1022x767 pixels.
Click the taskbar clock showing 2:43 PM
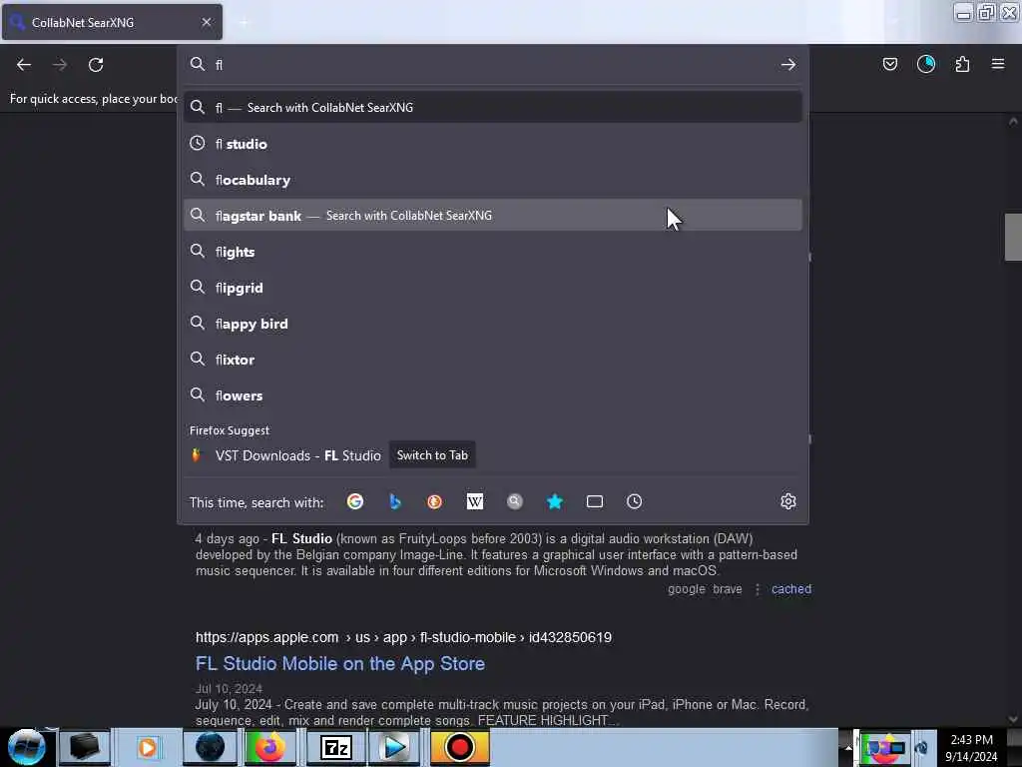point(971,747)
